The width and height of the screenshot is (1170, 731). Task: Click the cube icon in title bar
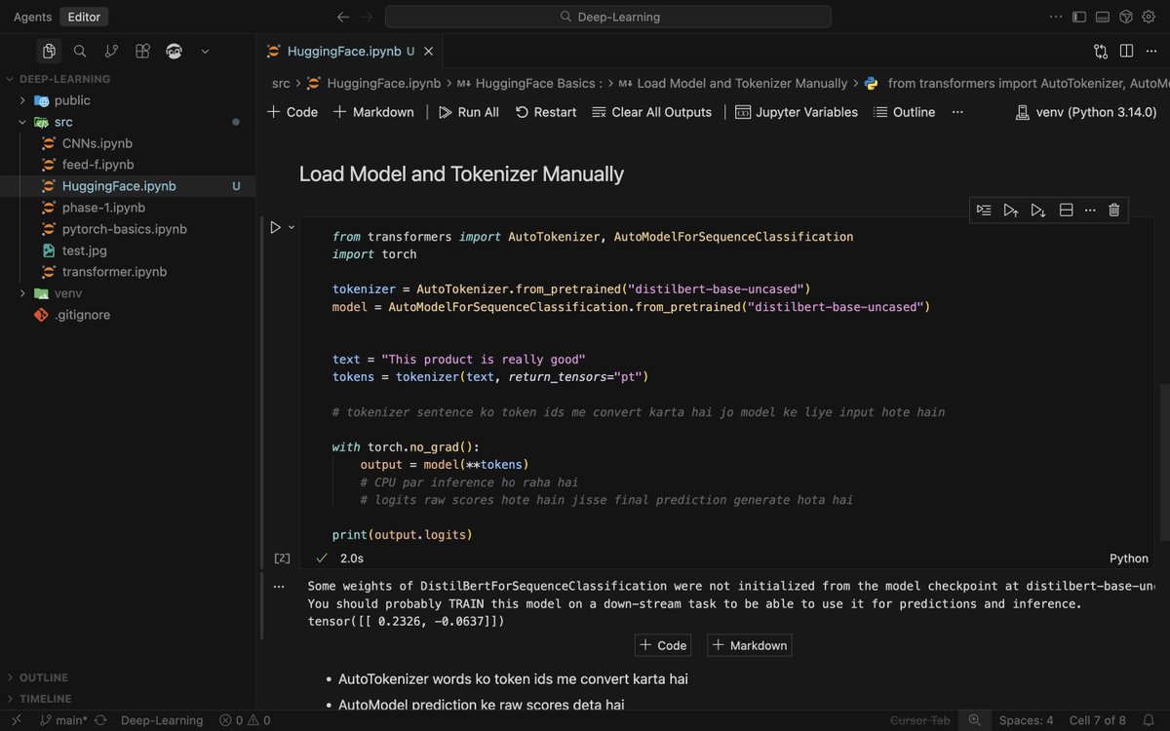(x=1126, y=17)
